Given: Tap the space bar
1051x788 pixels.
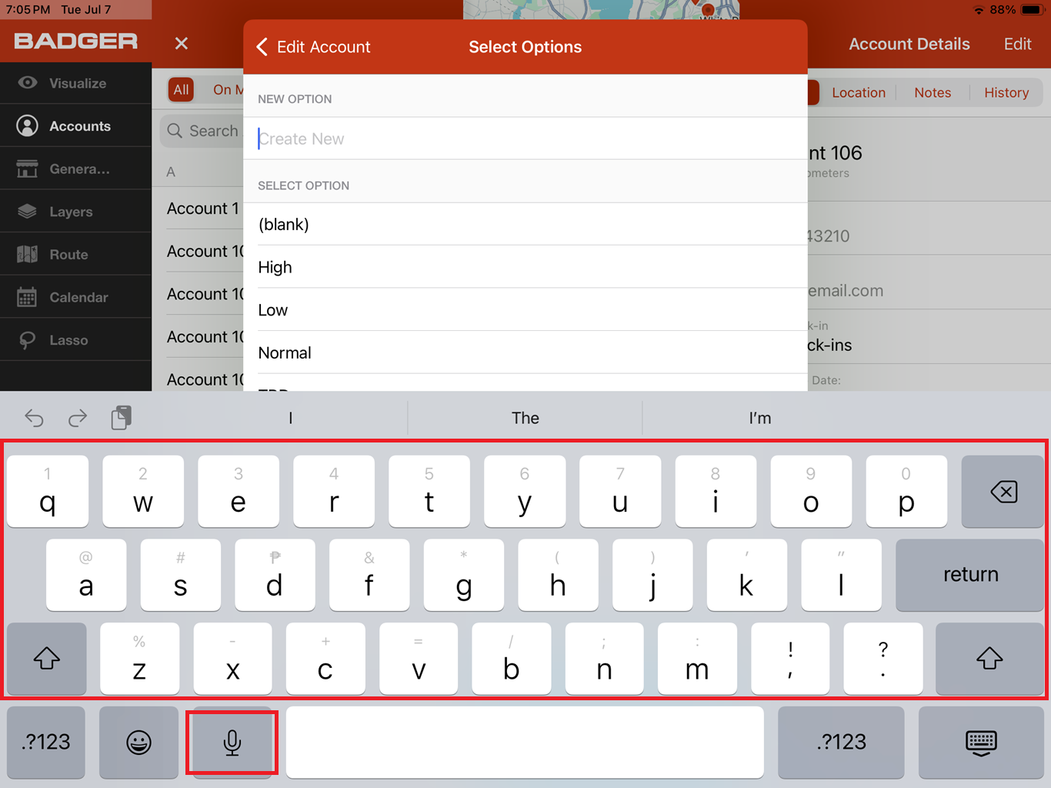Looking at the screenshot, I should point(525,742).
